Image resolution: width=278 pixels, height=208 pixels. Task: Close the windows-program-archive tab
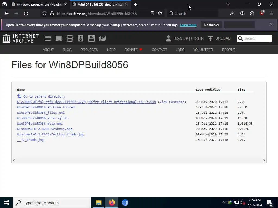pos(66,5)
